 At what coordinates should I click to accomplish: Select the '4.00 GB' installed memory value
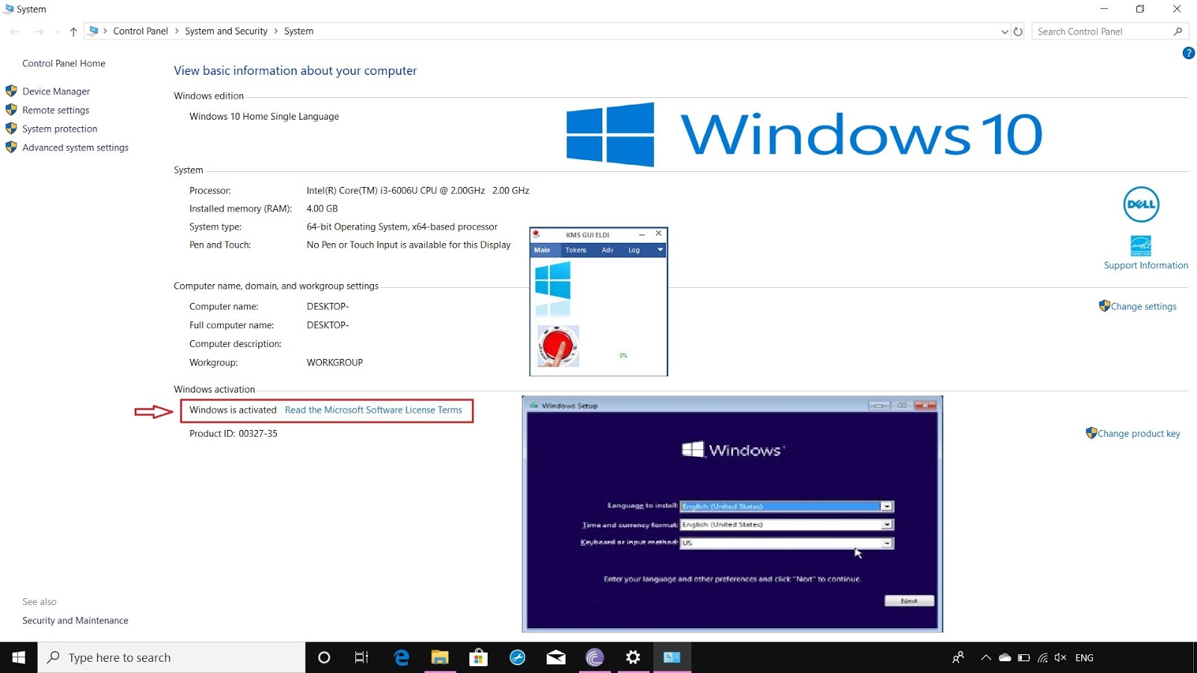[322, 209]
